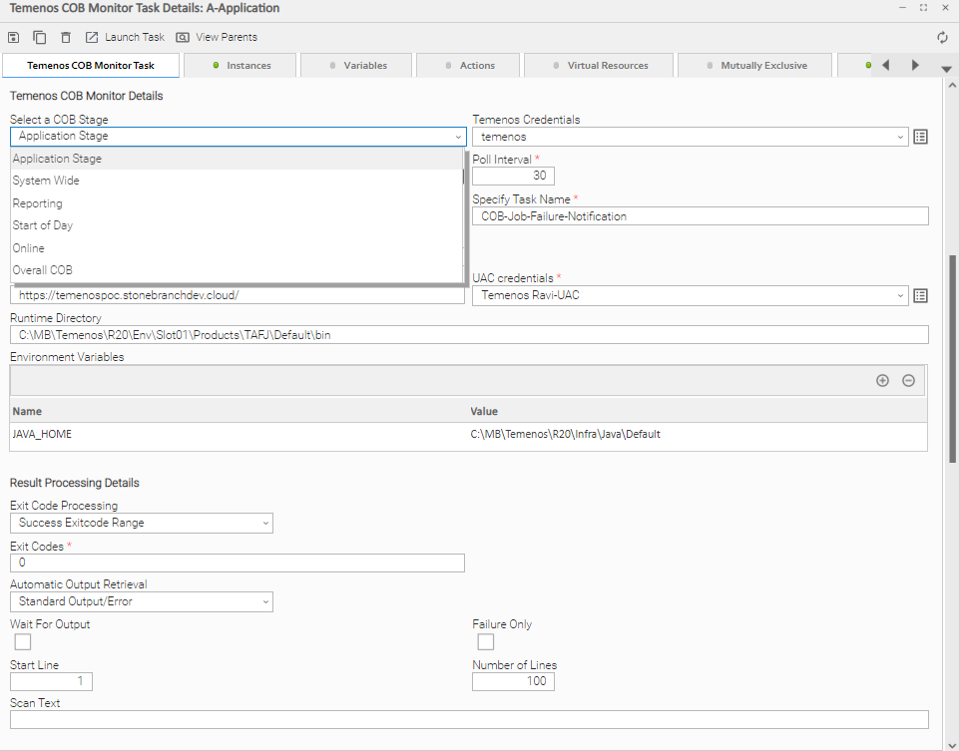Expand the Automatic Output Retrieval dropdown
Image resolution: width=960 pixels, height=751 pixels.
click(x=142, y=601)
